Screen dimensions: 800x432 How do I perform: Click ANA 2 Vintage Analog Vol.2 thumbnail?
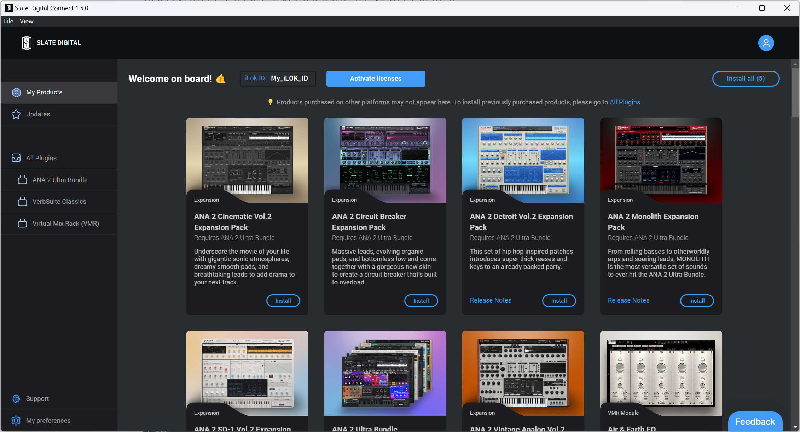[523, 373]
